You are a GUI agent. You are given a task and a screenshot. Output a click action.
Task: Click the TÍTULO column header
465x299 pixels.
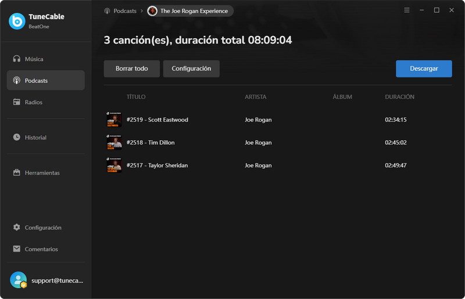[136, 97]
